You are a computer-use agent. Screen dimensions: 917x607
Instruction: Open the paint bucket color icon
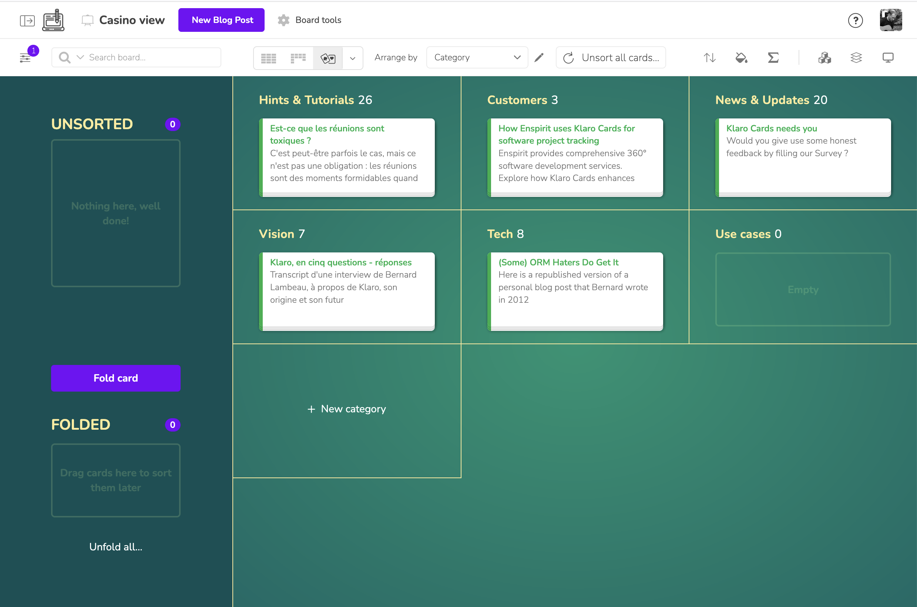(741, 58)
